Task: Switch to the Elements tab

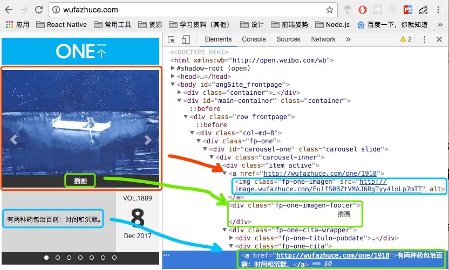Action: [x=218, y=39]
